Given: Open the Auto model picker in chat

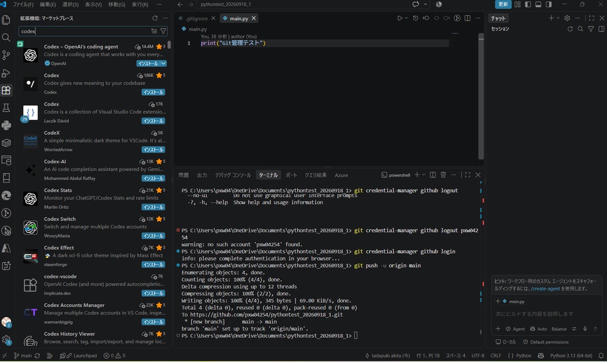Looking at the screenshot, I should [538, 329].
